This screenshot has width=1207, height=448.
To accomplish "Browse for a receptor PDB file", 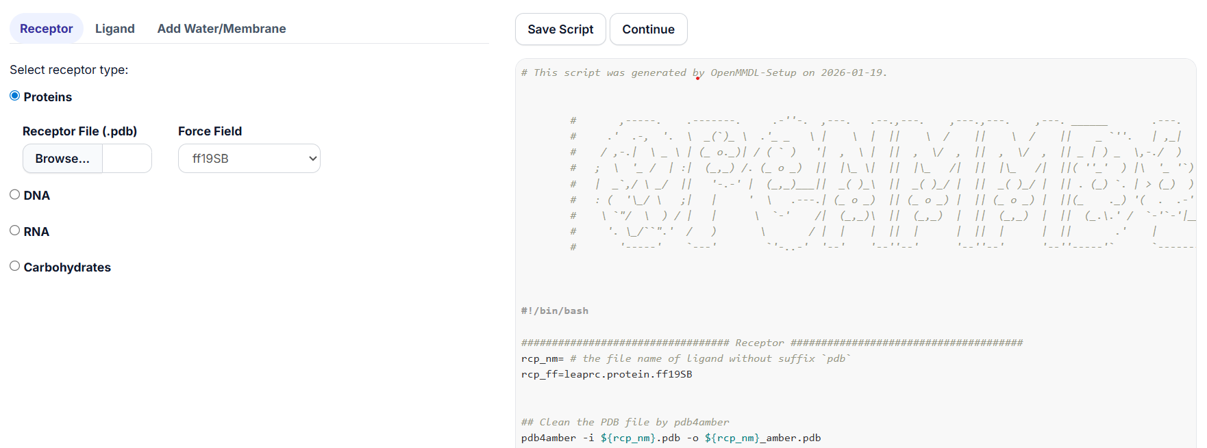I will 62,159.
